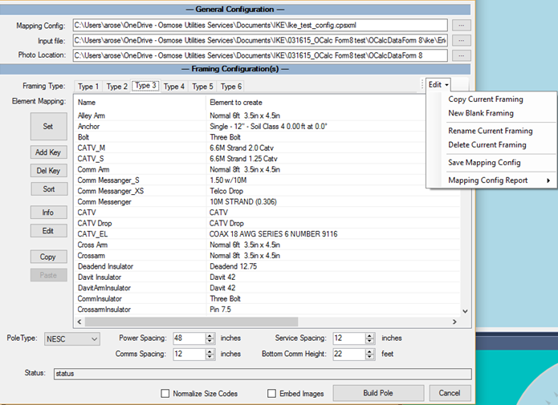Click the Mapping Config path field
This screenshot has width=558, height=405.
pyautogui.click(x=260, y=25)
